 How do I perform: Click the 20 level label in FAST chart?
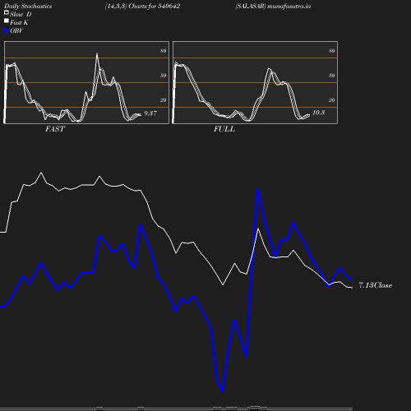164,100
